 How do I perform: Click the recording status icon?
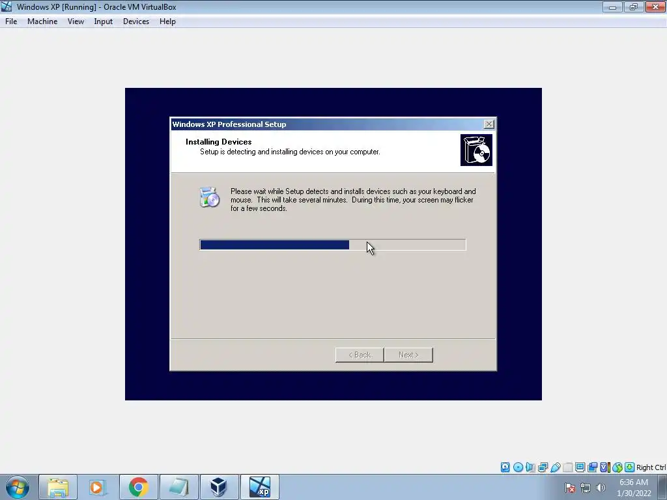(592, 467)
